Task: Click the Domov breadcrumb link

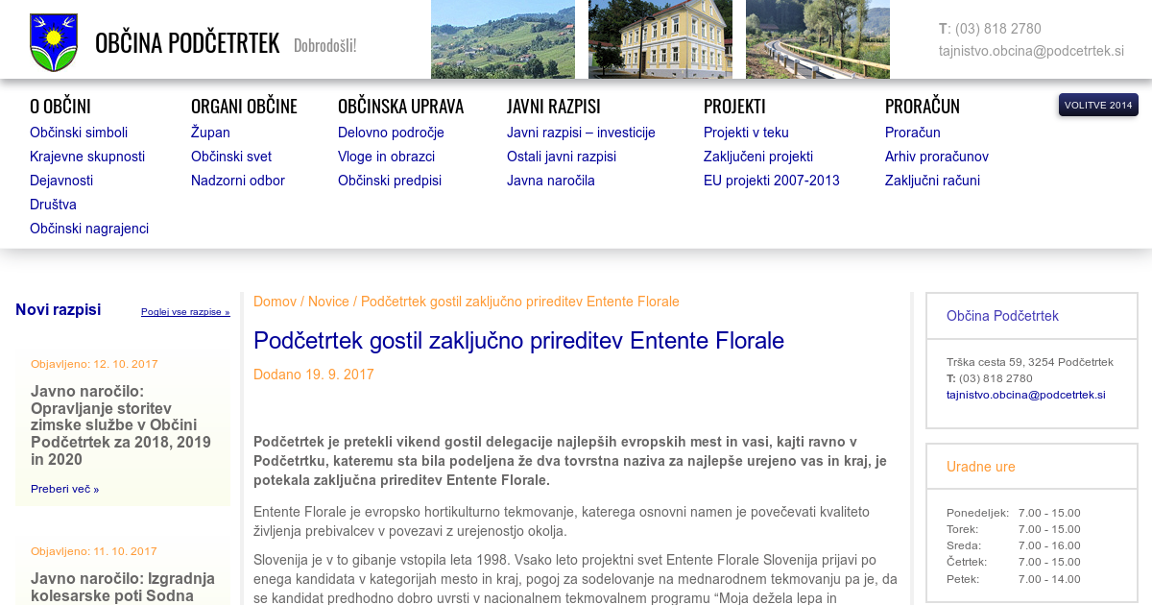Action: click(275, 302)
